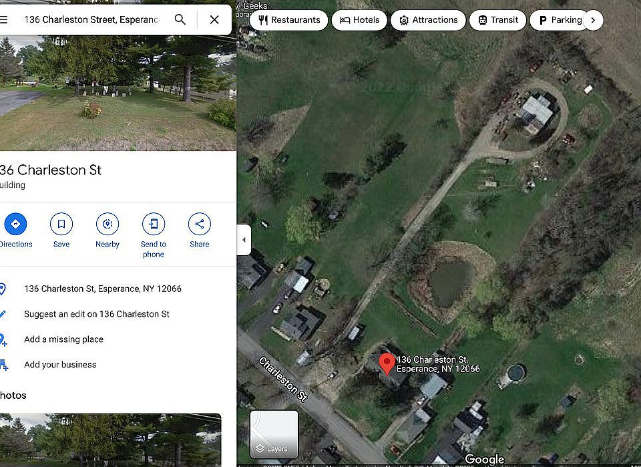Open the Layers map type switcher
The height and width of the screenshot is (467, 641).
tap(274, 434)
